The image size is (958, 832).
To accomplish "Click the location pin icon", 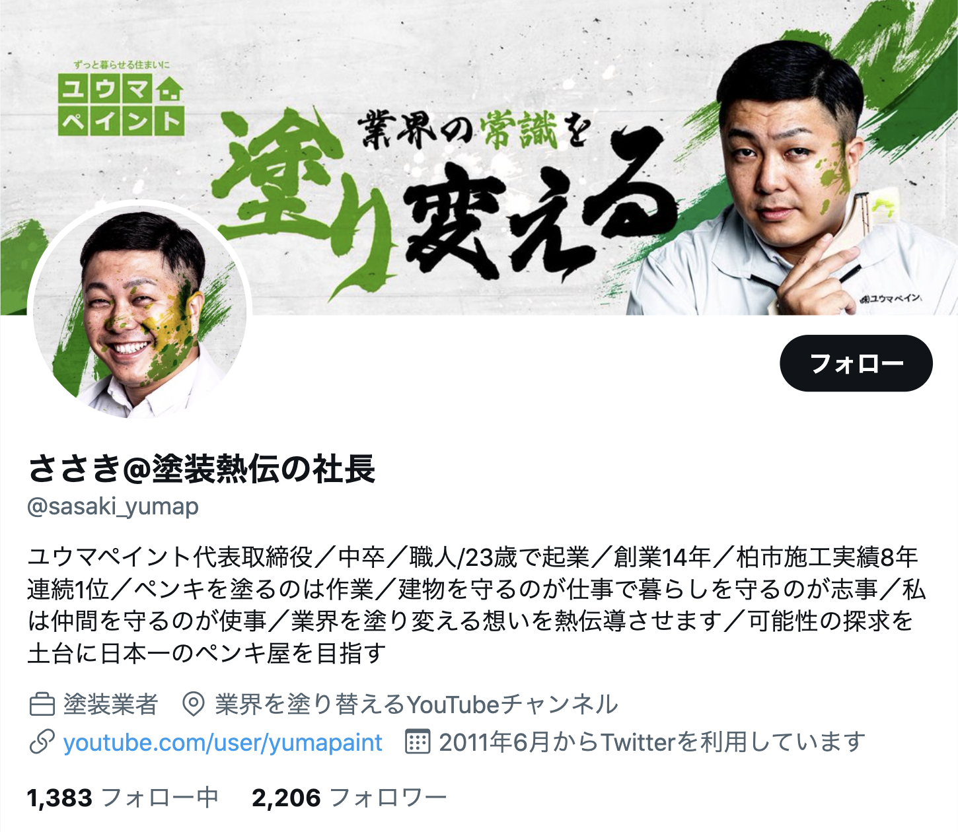I will pos(193,705).
